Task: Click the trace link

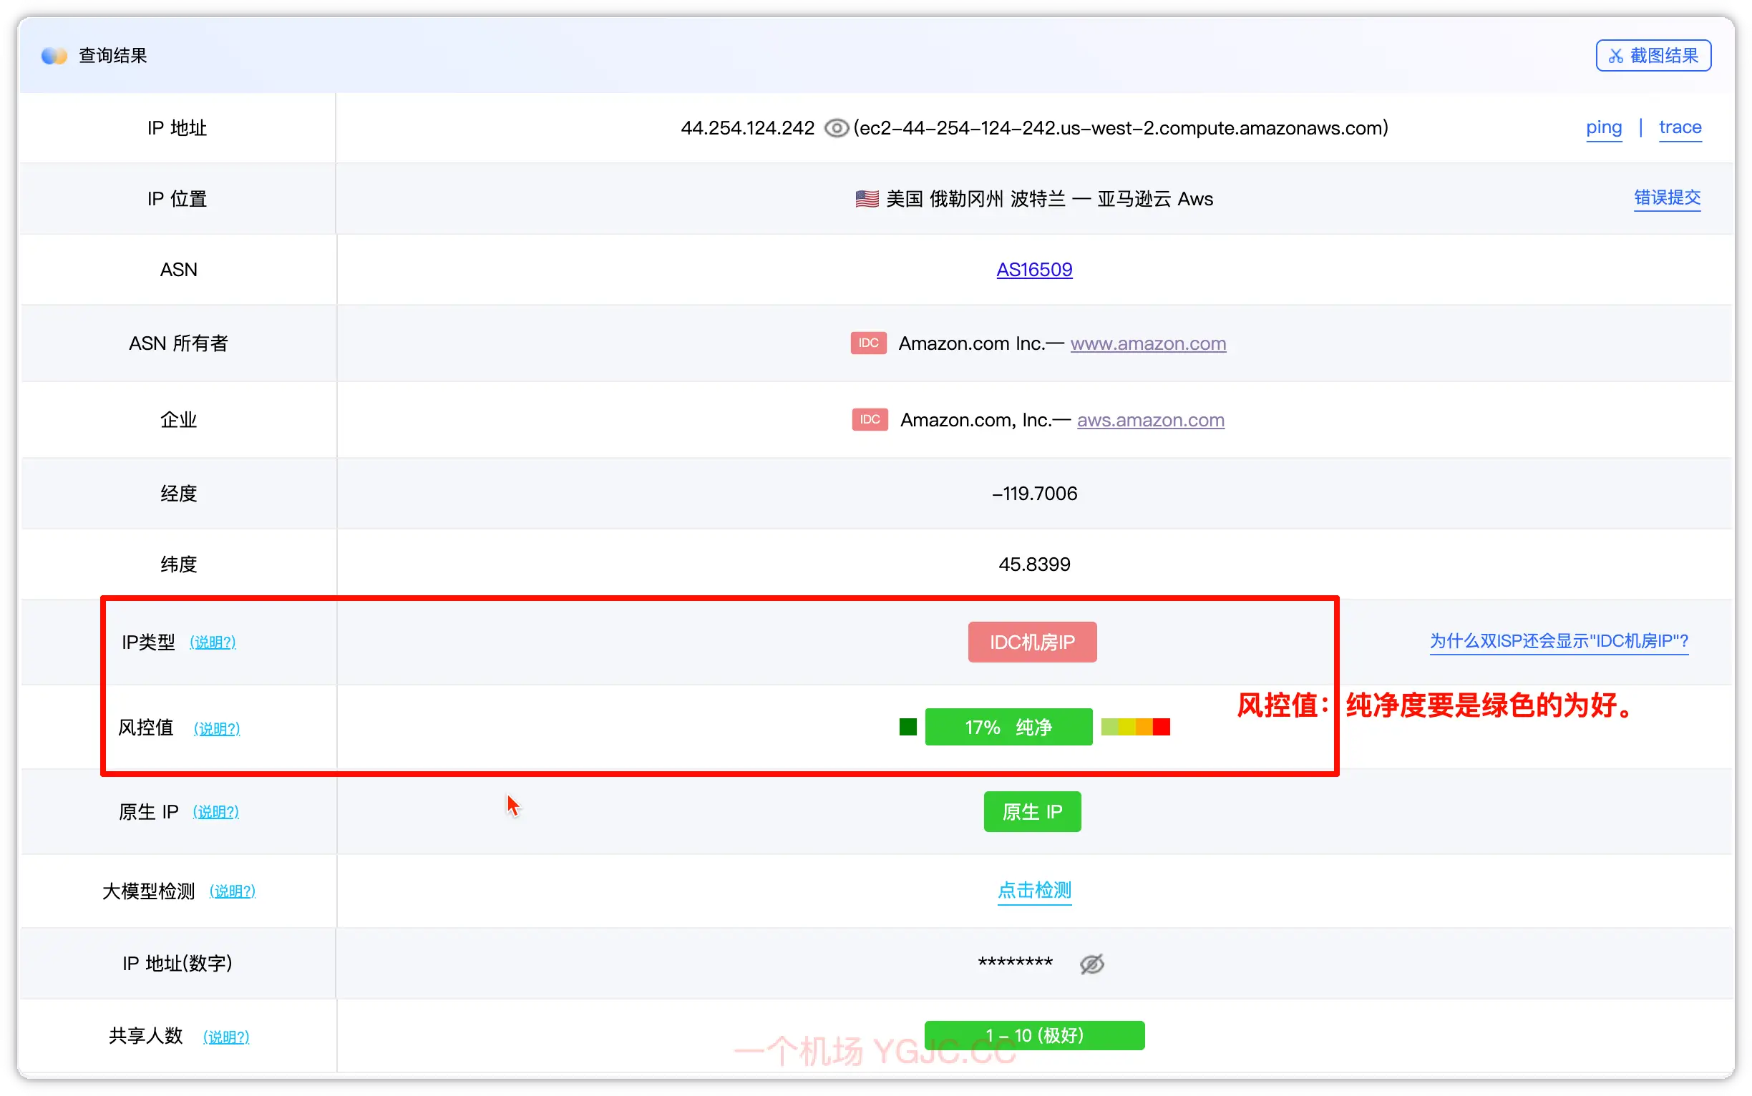Action: (x=1680, y=127)
